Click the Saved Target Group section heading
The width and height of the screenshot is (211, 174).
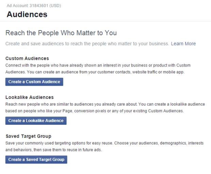click(x=29, y=136)
